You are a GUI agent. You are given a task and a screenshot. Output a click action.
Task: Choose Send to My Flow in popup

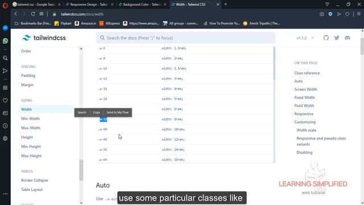pyautogui.click(x=118, y=113)
